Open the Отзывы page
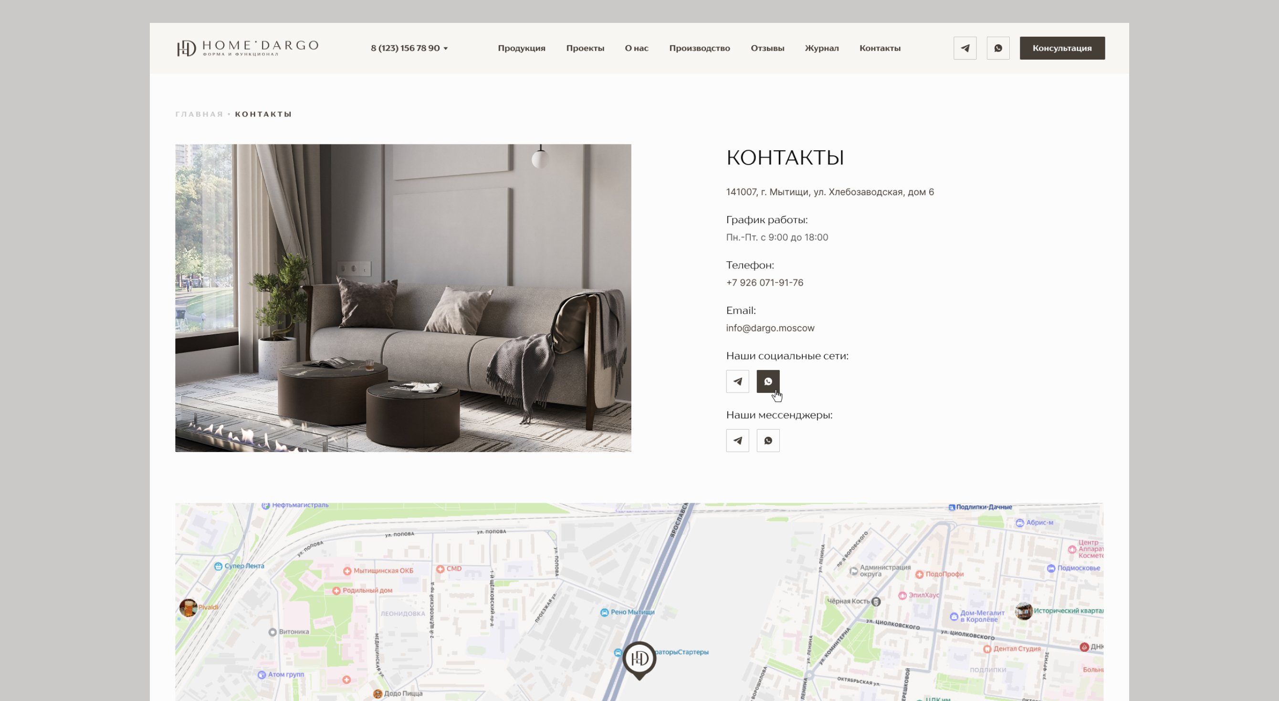 pos(767,48)
